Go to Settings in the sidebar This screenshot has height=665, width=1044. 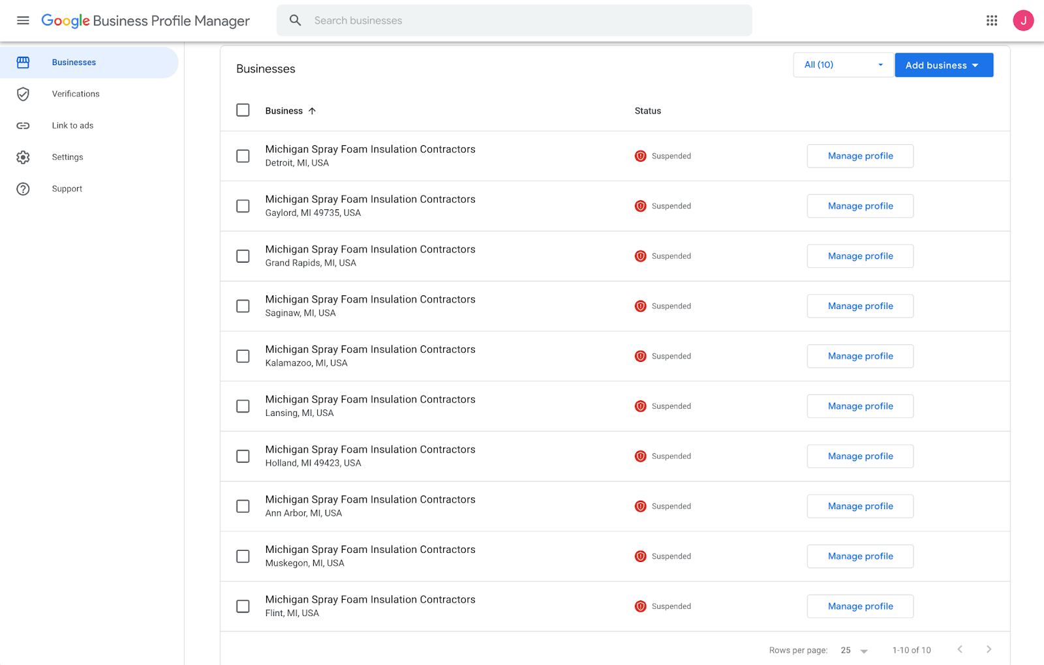(x=68, y=157)
